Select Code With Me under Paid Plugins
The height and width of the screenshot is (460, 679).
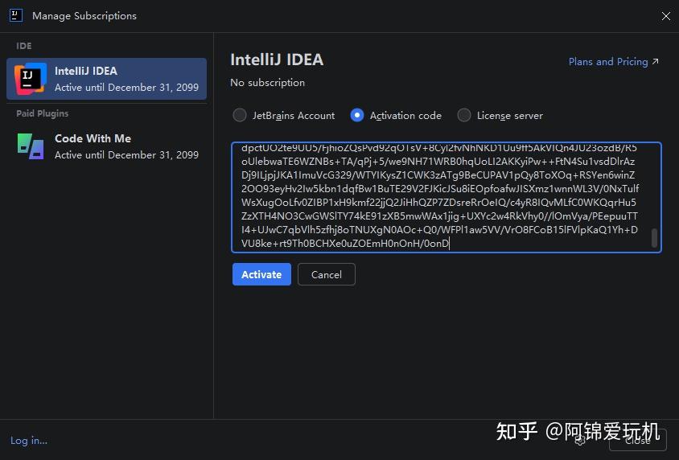106,146
